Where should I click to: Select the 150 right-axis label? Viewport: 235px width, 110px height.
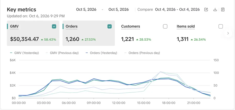[216, 60]
